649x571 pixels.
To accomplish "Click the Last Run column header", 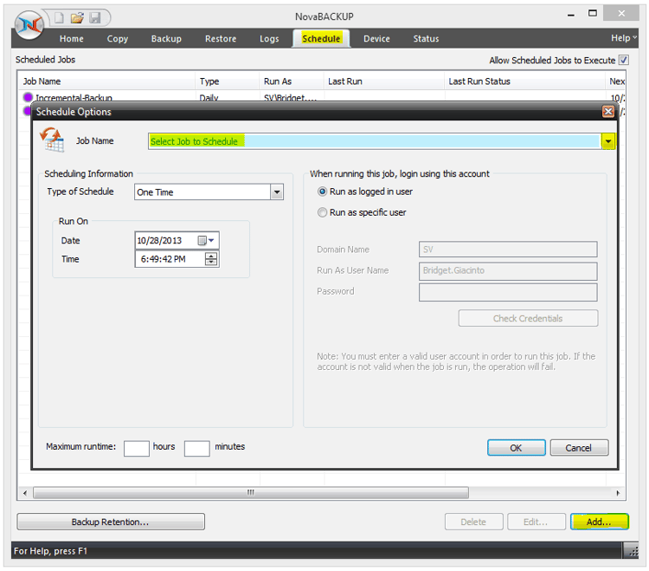I will 383,81.
